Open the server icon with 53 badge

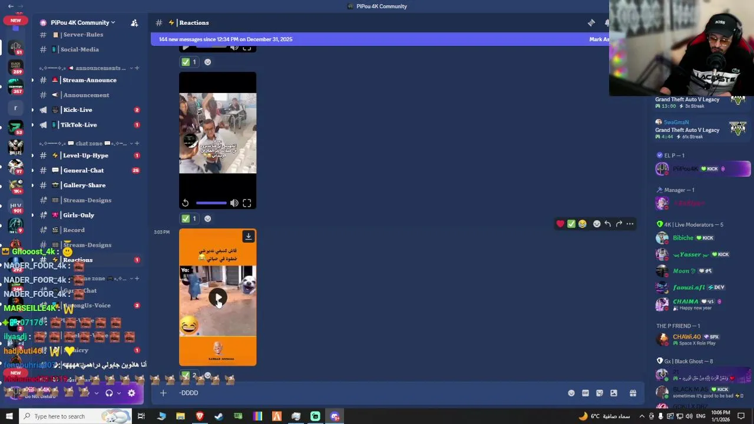pyautogui.click(x=16, y=127)
